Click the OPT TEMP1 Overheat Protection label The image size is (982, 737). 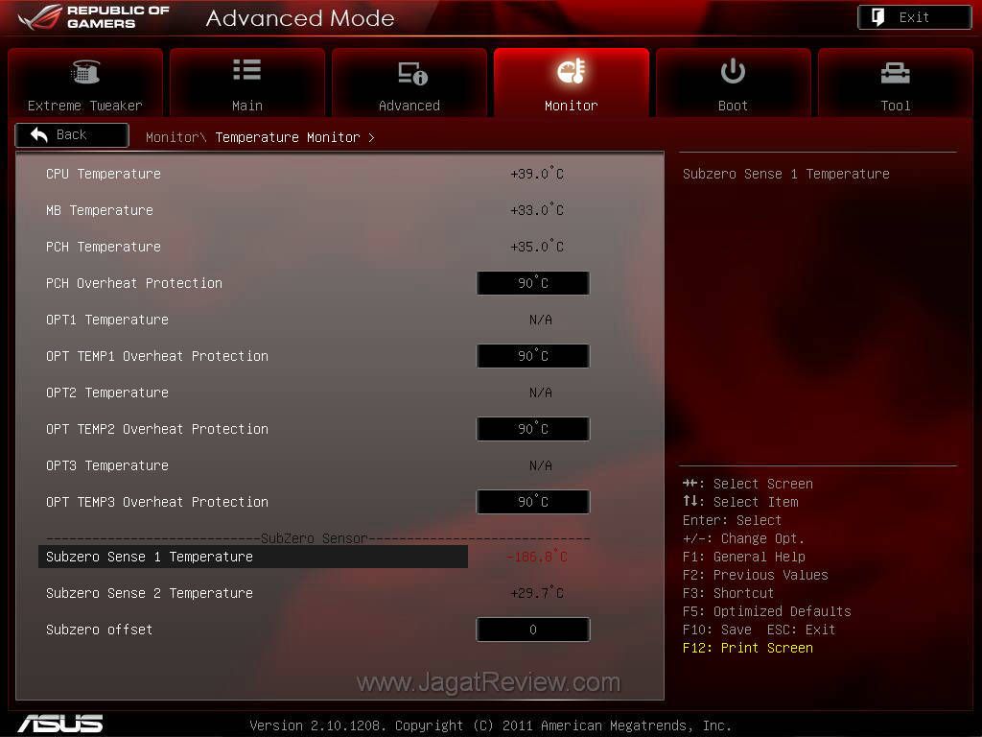[157, 356]
